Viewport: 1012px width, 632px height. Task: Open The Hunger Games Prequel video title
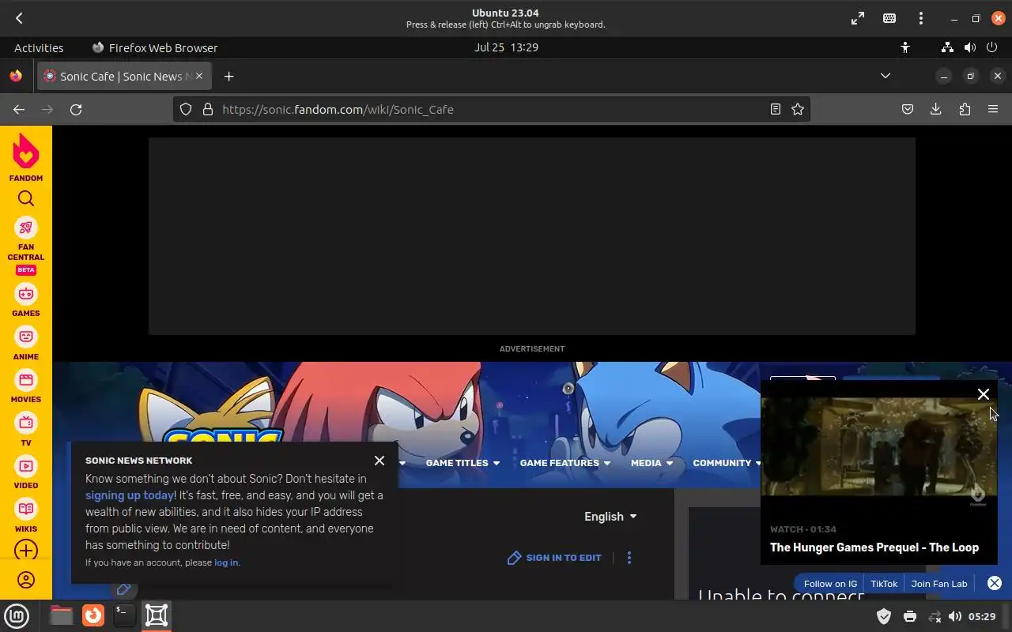(874, 547)
